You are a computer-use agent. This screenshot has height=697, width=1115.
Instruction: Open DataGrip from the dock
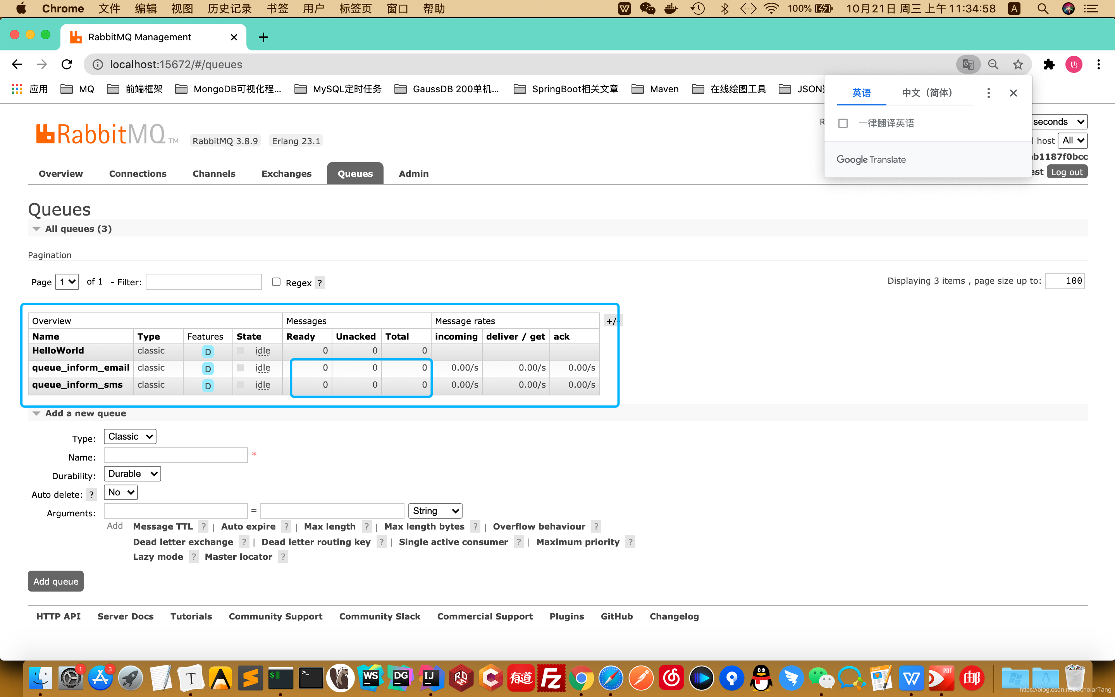pyautogui.click(x=401, y=678)
